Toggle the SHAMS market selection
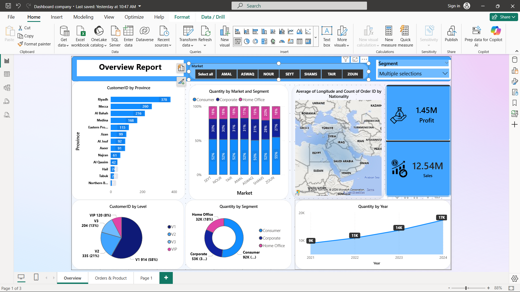This screenshot has width=520, height=292. click(x=310, y=74)
